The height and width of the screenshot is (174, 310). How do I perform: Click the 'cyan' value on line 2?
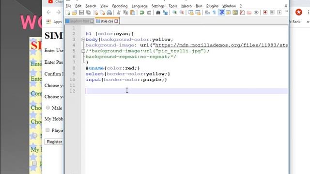[122, 34]
